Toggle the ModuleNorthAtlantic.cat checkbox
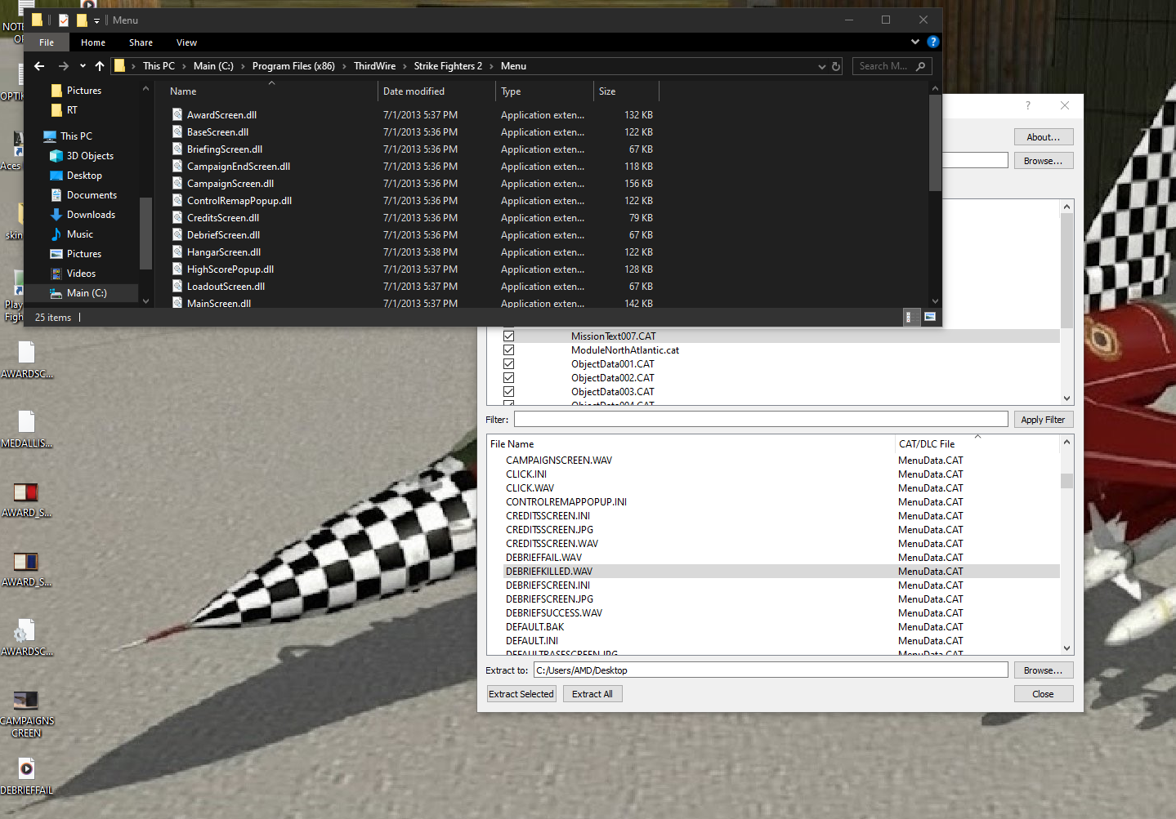This screenshot has height=819, width=1176. [x=508, y=350]
